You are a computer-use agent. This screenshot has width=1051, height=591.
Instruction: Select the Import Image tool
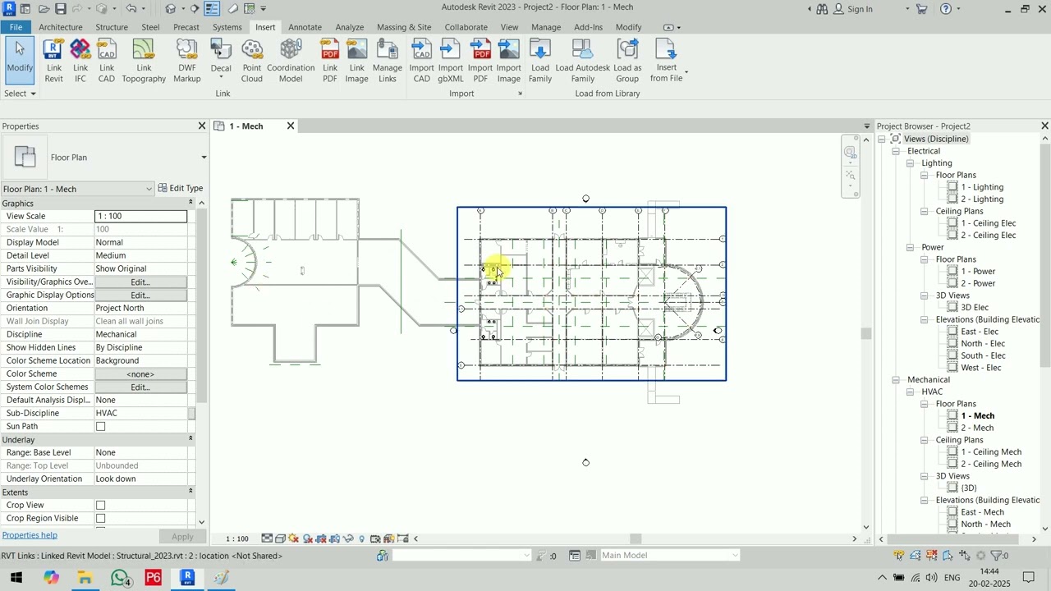(x=509, y=61)
